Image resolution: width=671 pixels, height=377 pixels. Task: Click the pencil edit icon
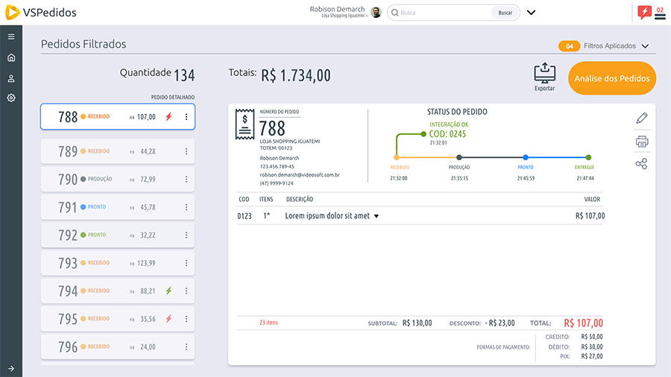click(x=641, y=118)
